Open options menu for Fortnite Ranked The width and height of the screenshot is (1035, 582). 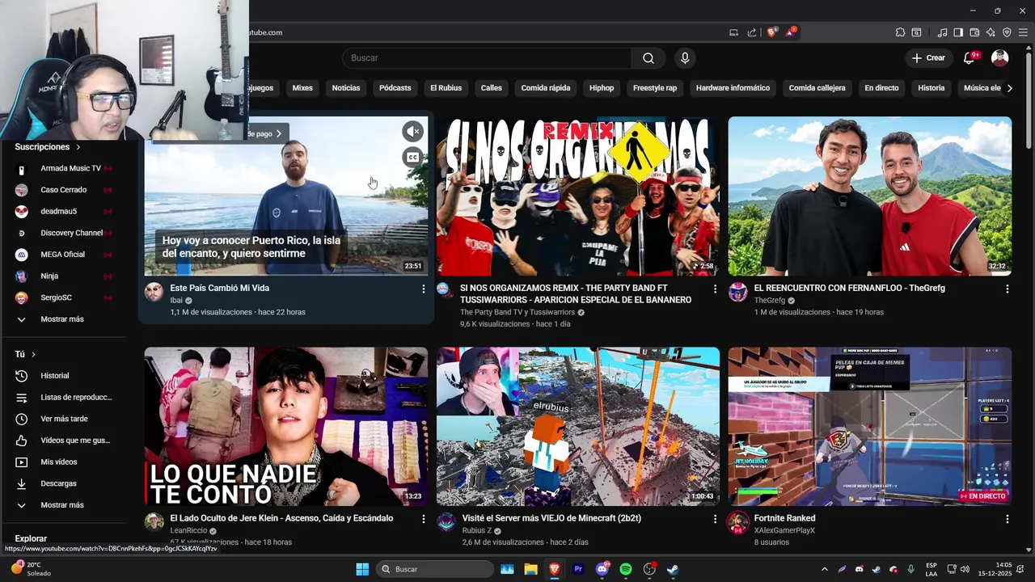point(1007,519)
